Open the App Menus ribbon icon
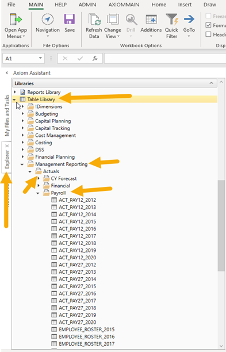This screenshot has width=226, height=352. (16, 20)
